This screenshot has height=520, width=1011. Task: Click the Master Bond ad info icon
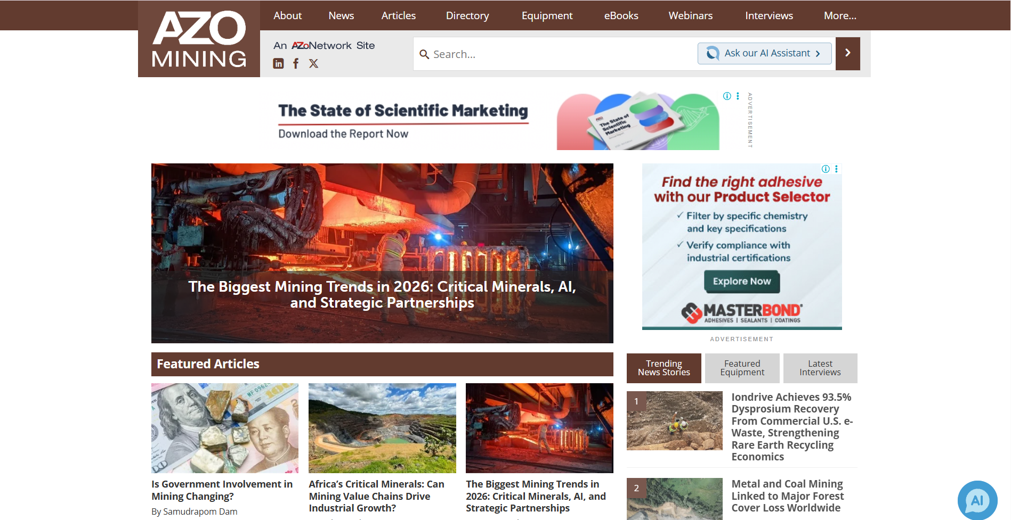pyautogui.click(x=826, y=169)
